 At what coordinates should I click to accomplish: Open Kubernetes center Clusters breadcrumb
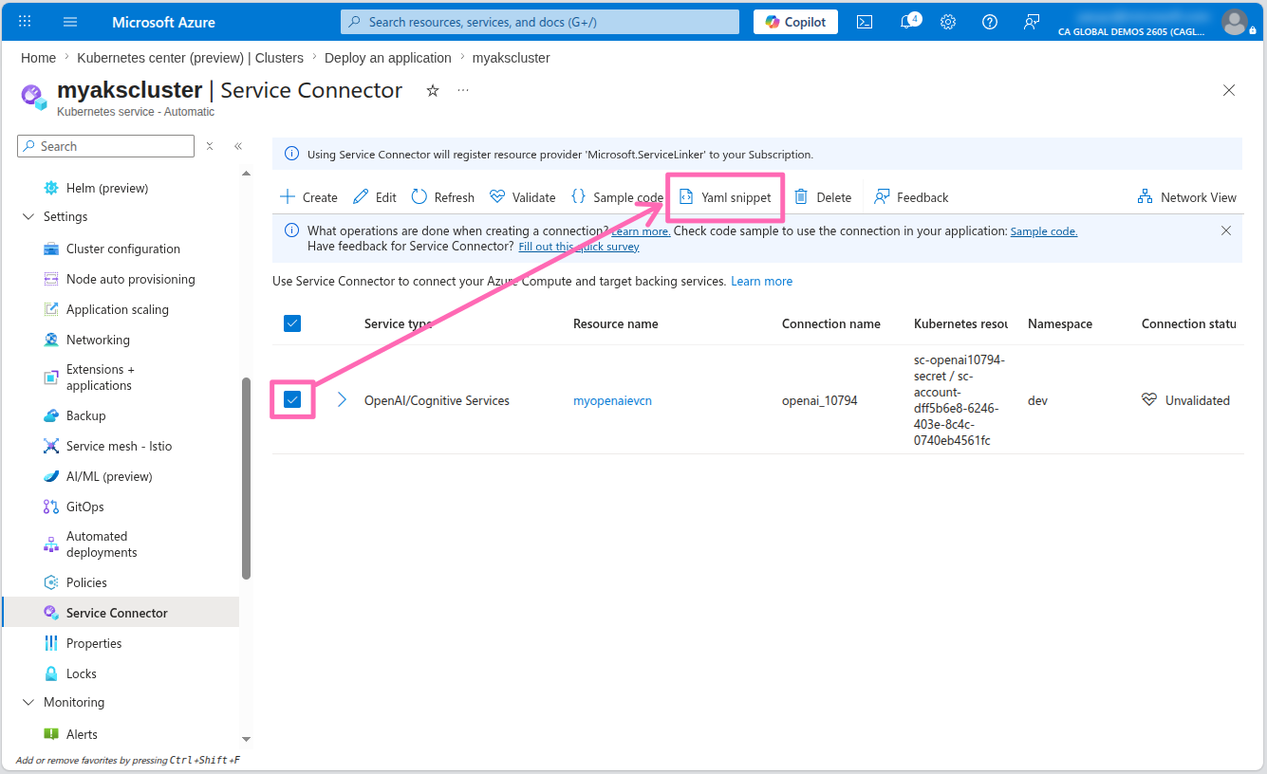[190, 58]
